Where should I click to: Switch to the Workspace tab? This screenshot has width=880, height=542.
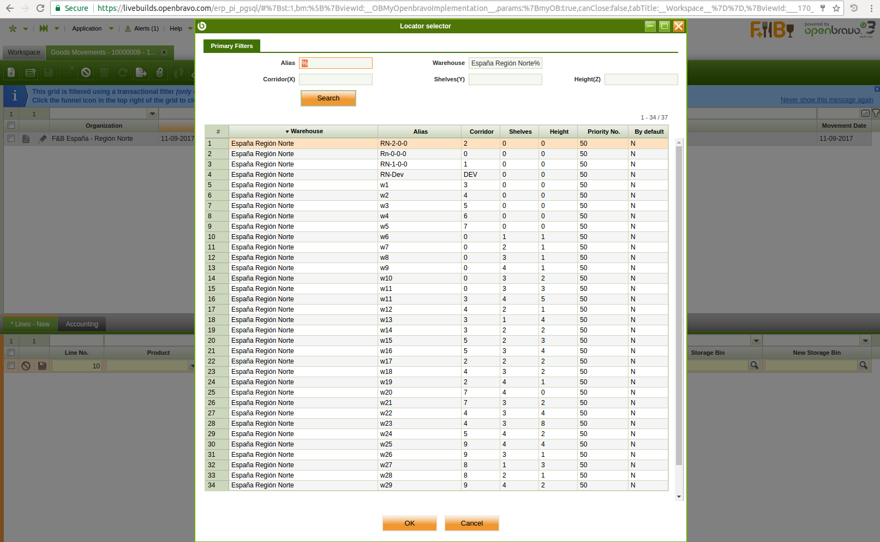tap(24, 52)
